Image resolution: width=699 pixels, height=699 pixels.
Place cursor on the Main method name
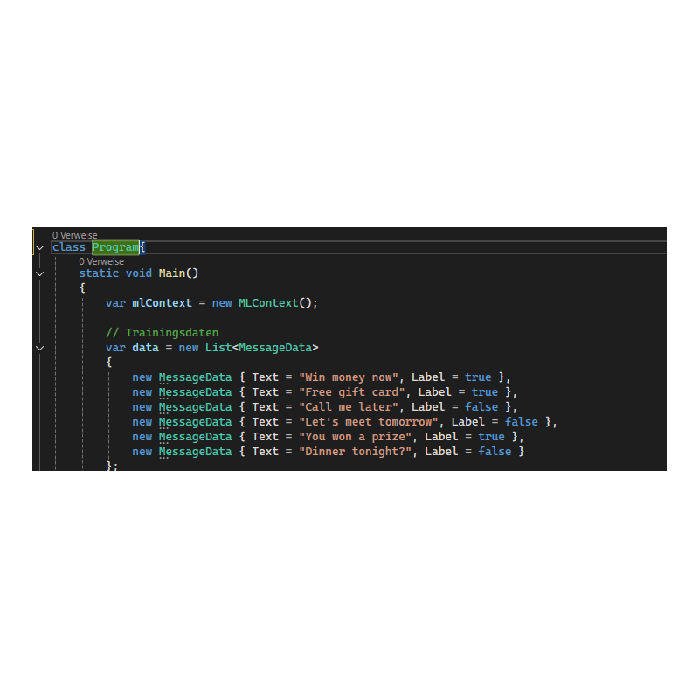coord(171,273)
